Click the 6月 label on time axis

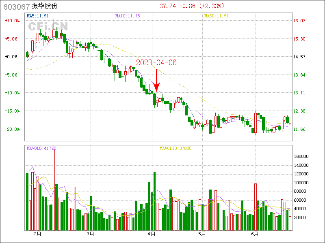(x=255, y=234)
